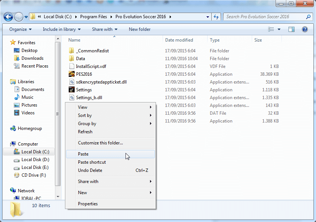
Task: Select the InstallScript.vdf file icon
Action: [71, 66]
